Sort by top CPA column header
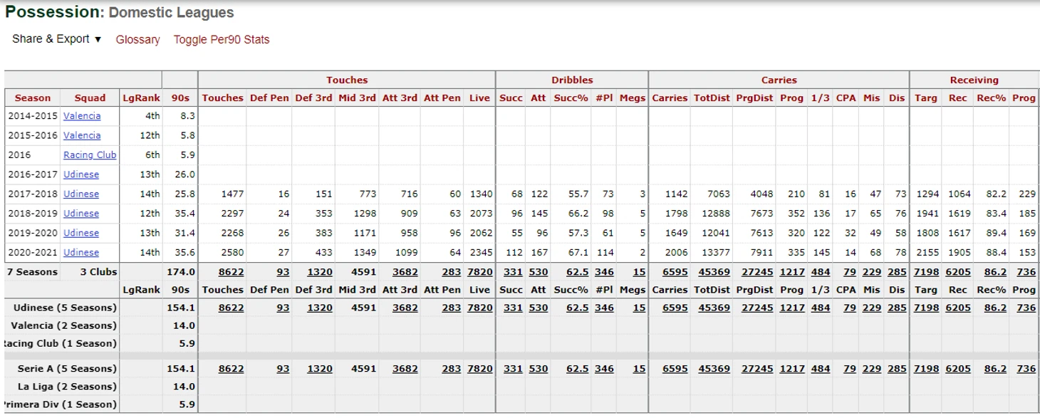Screen dimensions: 1040x418 [846, 98]
